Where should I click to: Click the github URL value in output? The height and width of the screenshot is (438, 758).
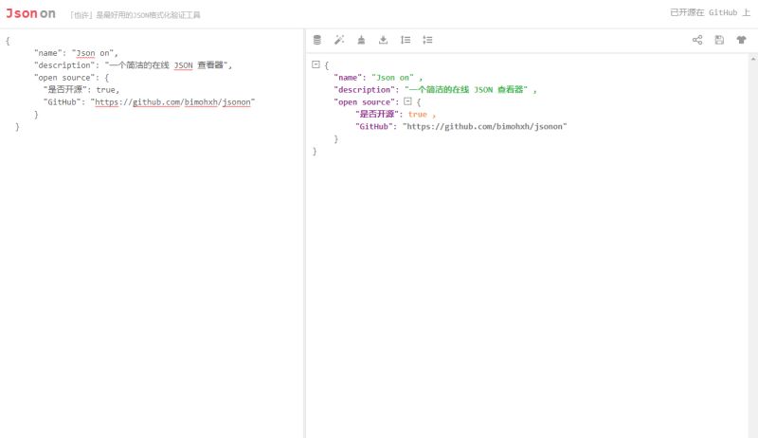point(484,127)
